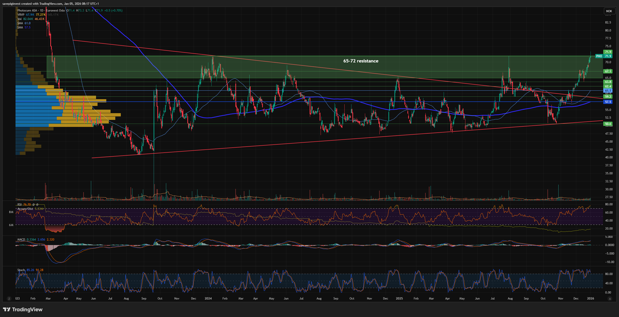Click the 67.1 green price level tag
Viewport: 619px width, 317px height.
pyautogui.click(x=608, y=71)
